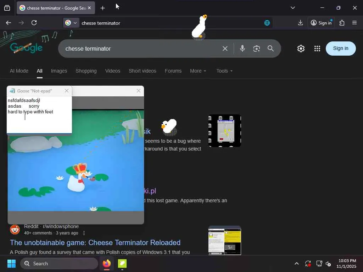Switch to Short videos tab
The width and height of the screenshot is (363, 272).
tap(143, 71)
